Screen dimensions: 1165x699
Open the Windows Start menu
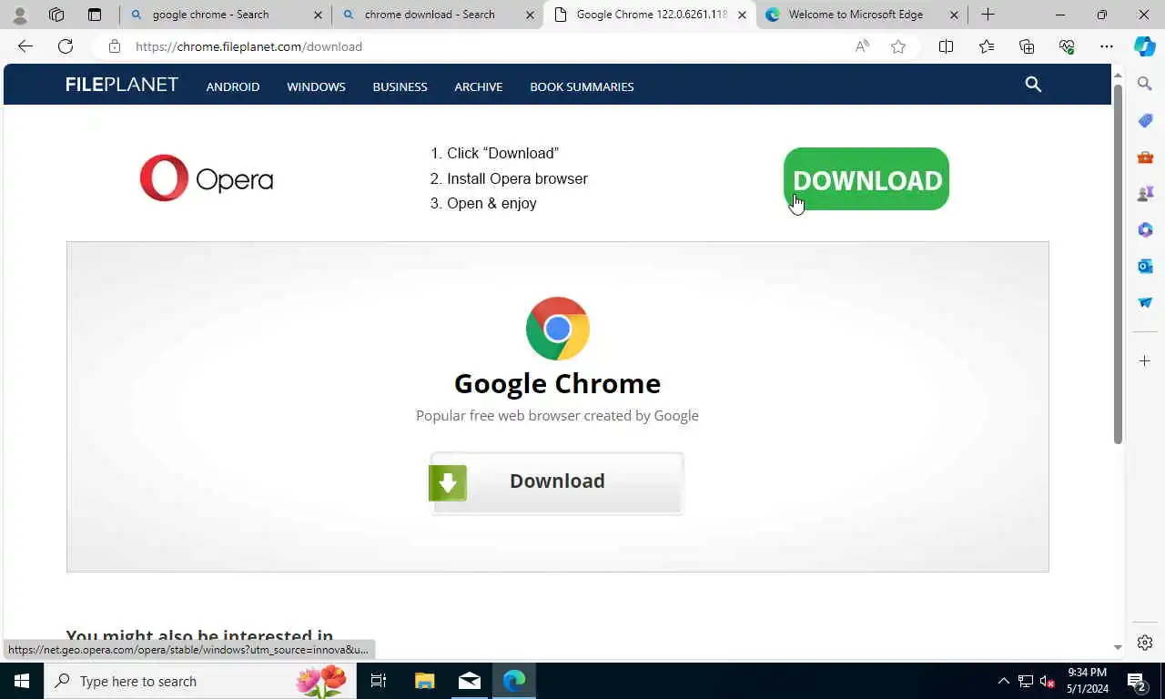pos(22,681)
